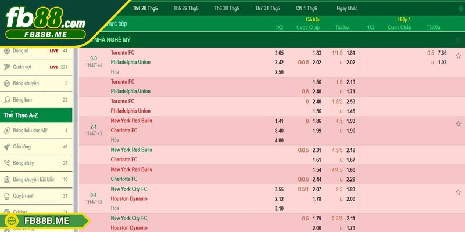Click the 0-1 score of New York City match

[x=94, y=195]
